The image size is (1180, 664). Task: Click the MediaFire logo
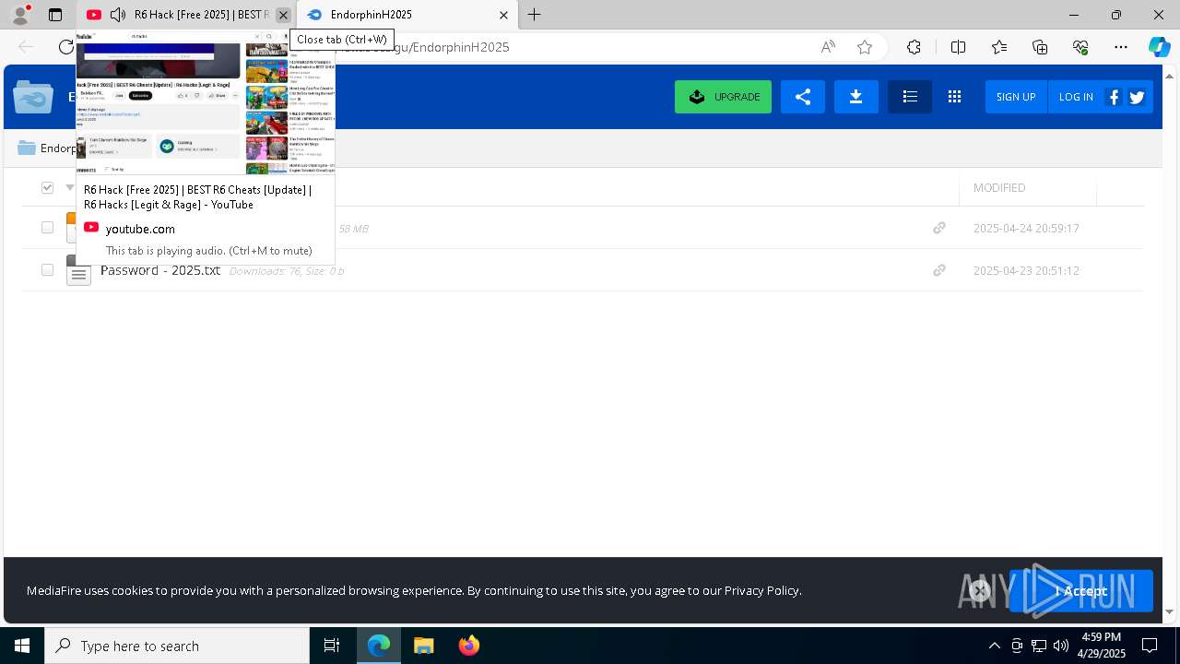click(x=33, y=97)
